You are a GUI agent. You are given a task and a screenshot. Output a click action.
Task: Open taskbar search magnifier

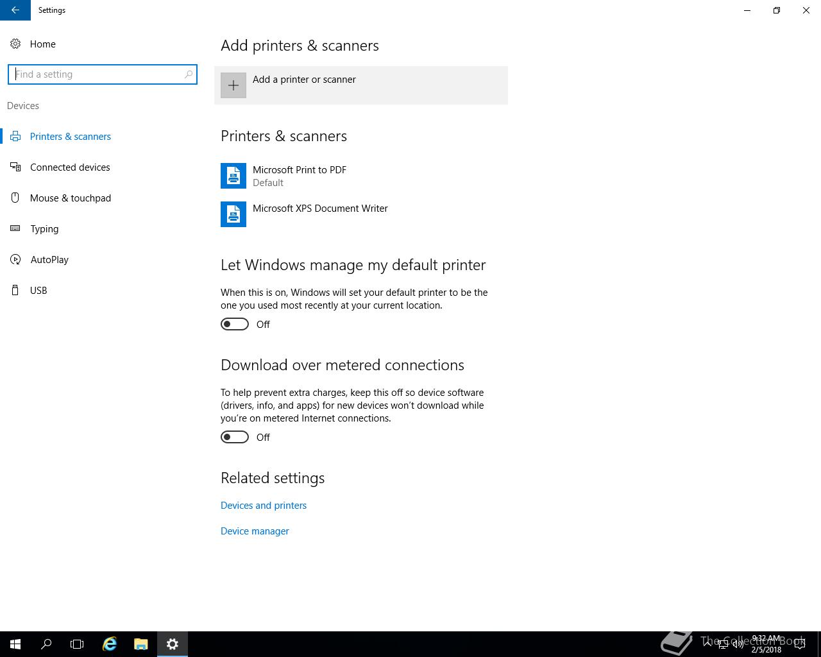point(46,644)
